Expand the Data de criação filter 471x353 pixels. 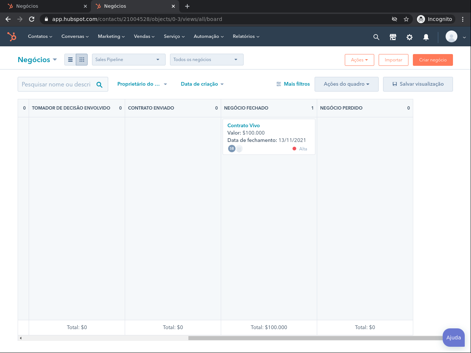click(202, 84)
